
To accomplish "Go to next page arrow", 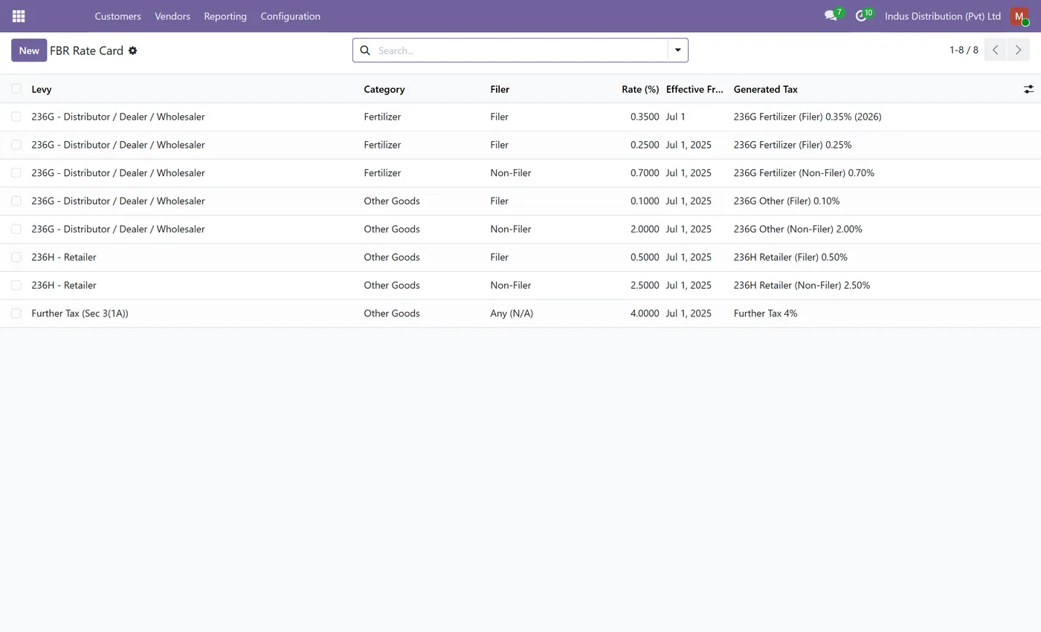I will [1019, 51].
